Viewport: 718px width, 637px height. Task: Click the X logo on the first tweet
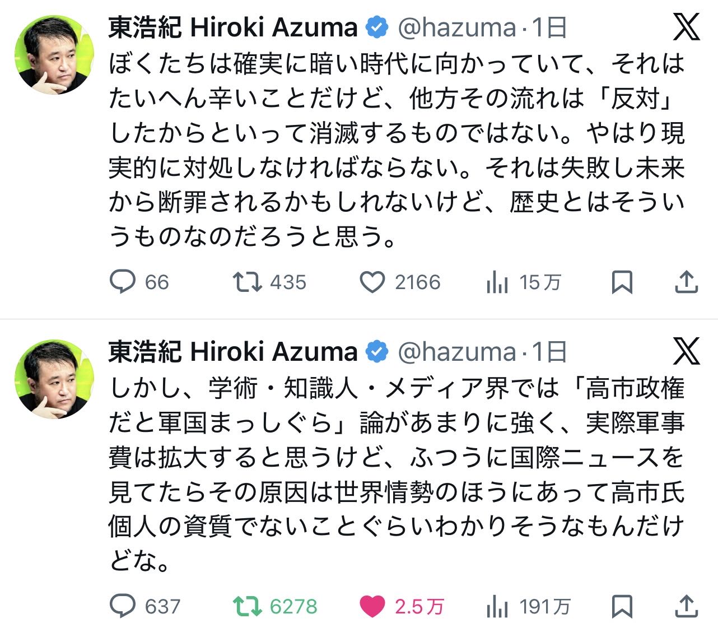[686, 27]
